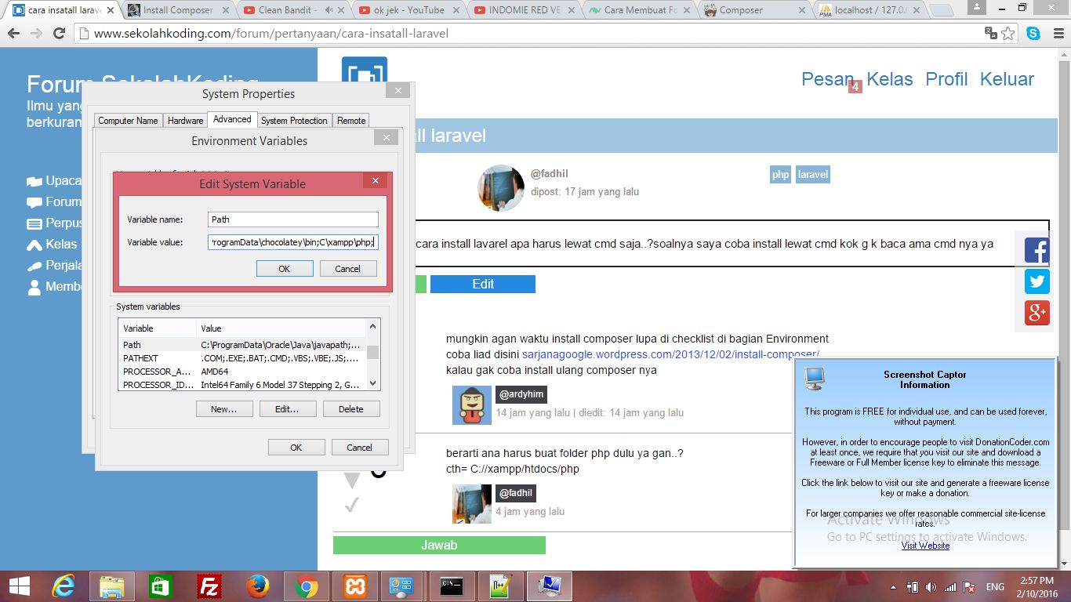Switch to the ok jek YouTube tab
The image size is (1071, 602).
(x=409, y=10)
